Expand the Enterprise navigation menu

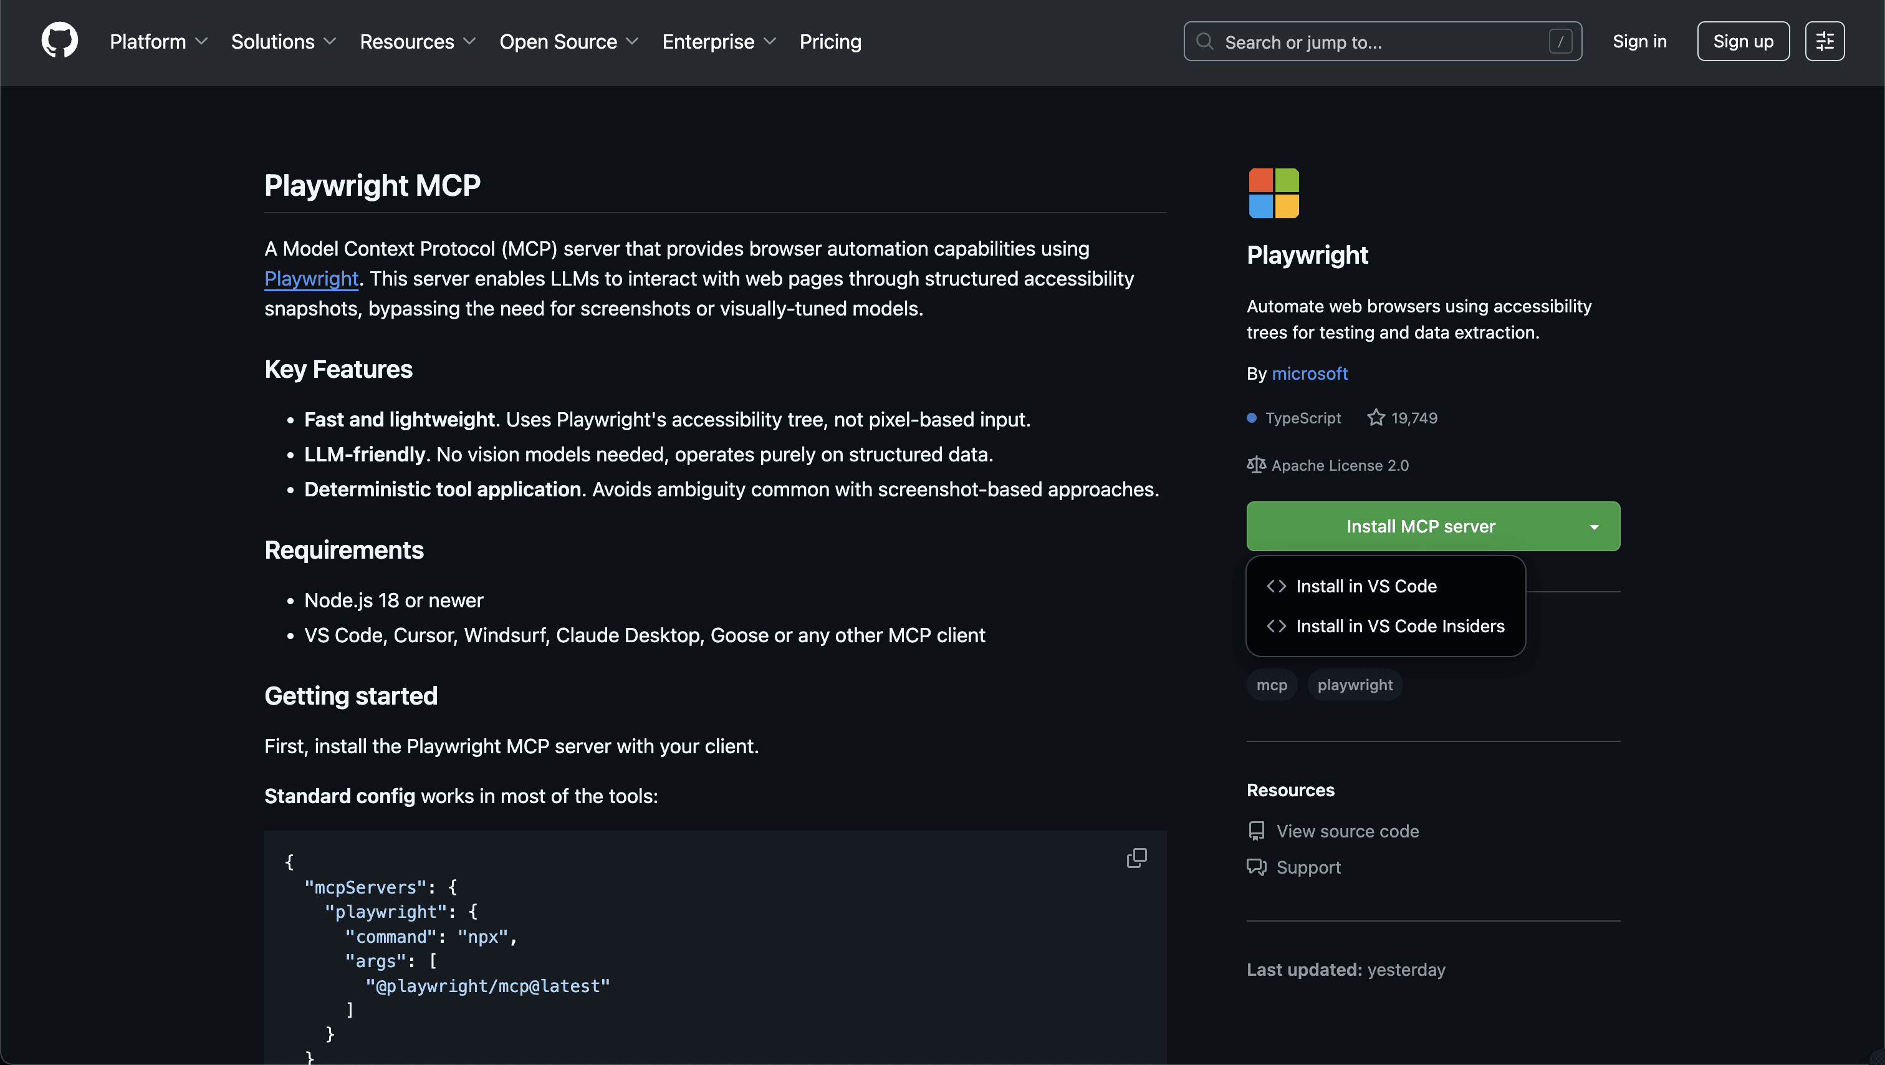coord(719,42)
